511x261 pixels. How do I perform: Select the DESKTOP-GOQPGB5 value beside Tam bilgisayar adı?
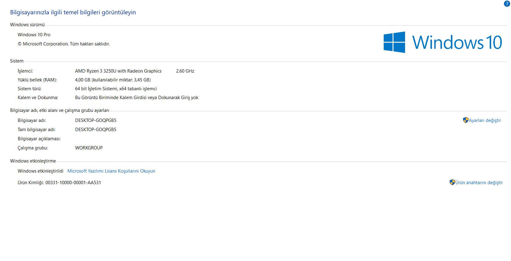pos(96,130)
